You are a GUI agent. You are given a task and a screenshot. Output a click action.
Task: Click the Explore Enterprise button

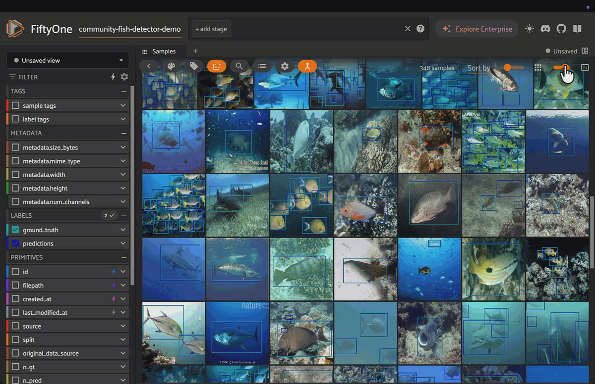click(477, 29)
